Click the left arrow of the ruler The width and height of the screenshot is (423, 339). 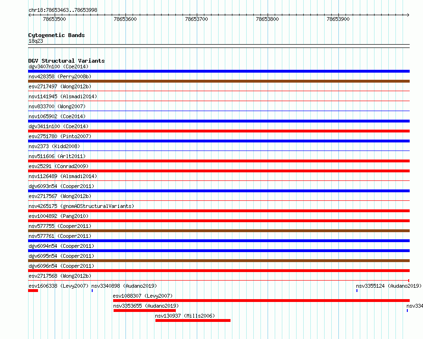click(29, 15)
